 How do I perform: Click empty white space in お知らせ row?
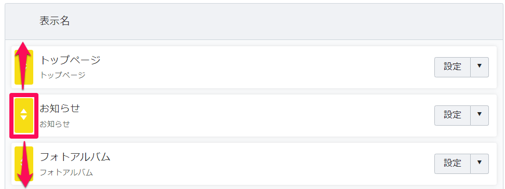(x=258, y=116)
